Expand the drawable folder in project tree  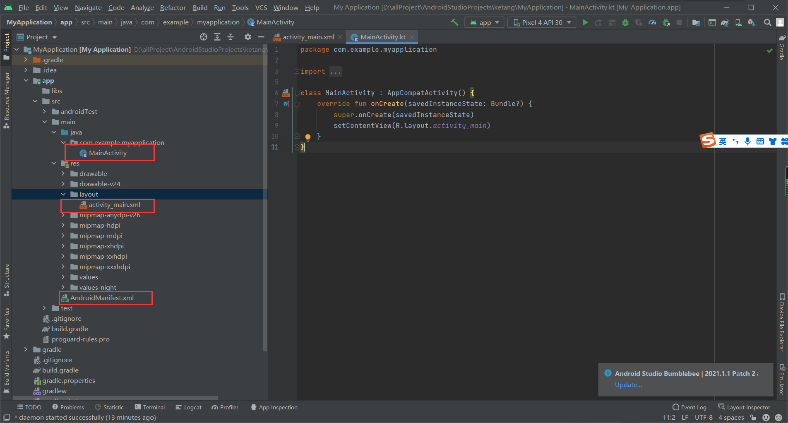63,173
